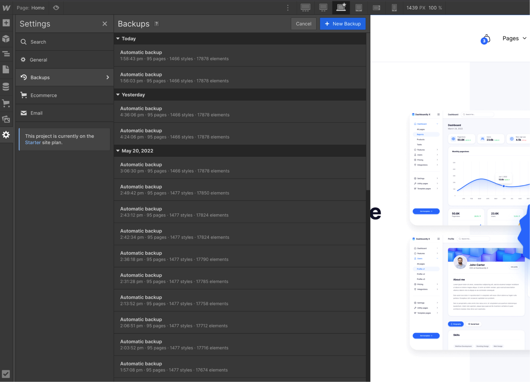Viewport: 530px width, 382px height.
Task: Open Email settings
Action: point(65,113)
